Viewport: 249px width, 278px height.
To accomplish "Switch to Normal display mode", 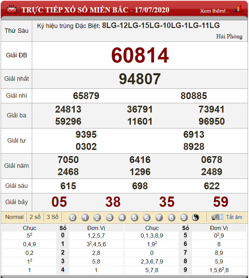I will click(x=14, y=217).
